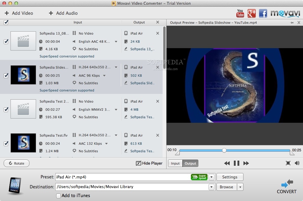Click subtitles icon for Softpedia Test.flv
Viewport: 303px width, 201px height.
(75, 151)
